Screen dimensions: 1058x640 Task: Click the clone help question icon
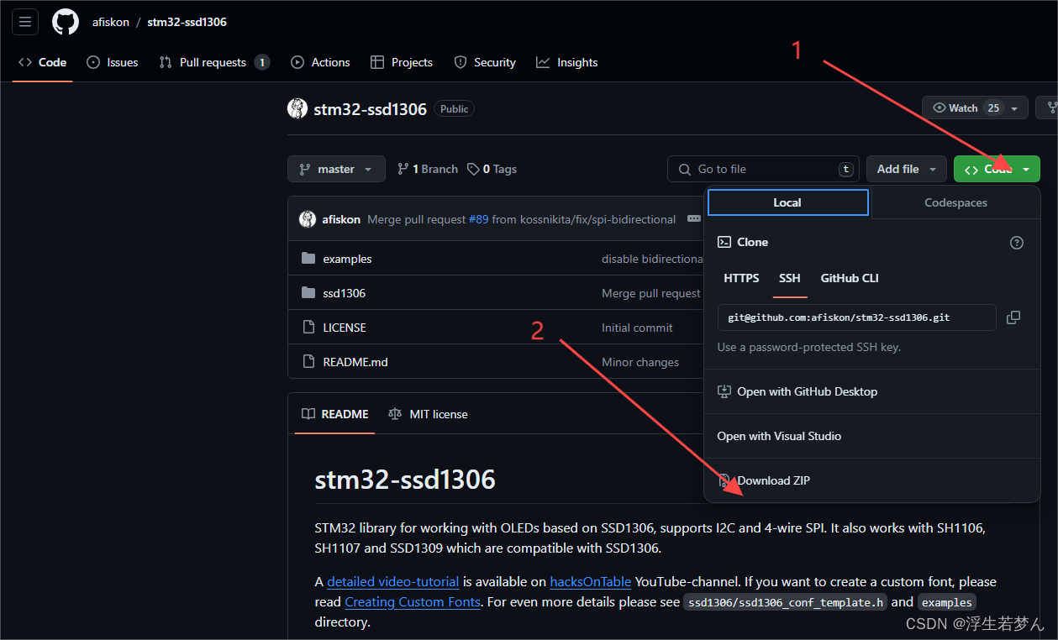1017,242
